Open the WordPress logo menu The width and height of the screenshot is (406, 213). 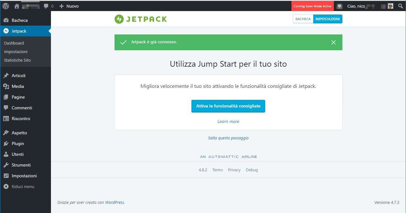(6, 6)
